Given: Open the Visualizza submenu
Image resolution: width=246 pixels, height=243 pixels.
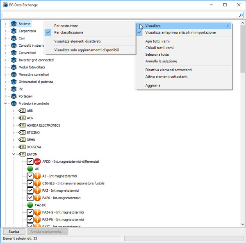Looking at the screenshot, I should [x=184, y=26].
